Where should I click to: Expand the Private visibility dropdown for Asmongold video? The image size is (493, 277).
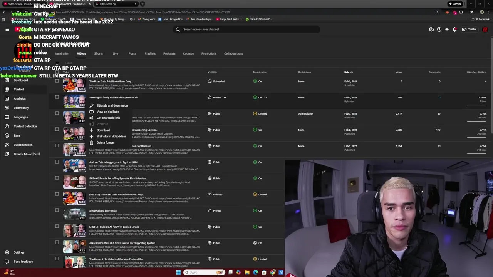point(225,98)
